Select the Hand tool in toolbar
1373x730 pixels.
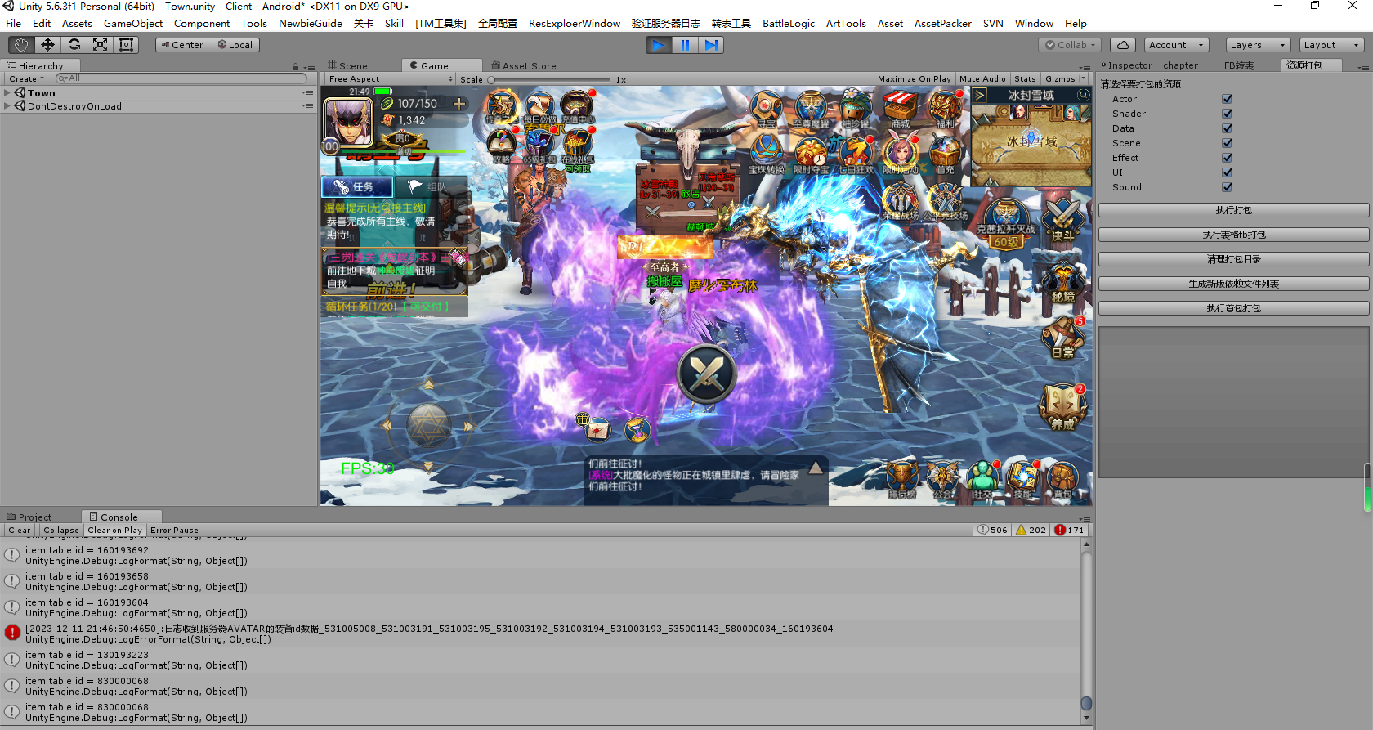pos(21,45)
